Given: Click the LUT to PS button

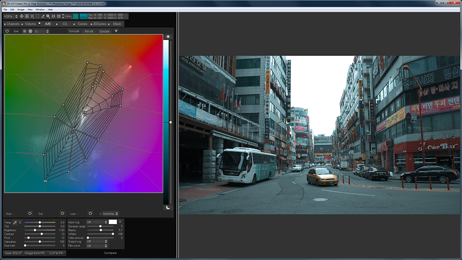Looking at the screenshot, I should click(x=55, y=253).
